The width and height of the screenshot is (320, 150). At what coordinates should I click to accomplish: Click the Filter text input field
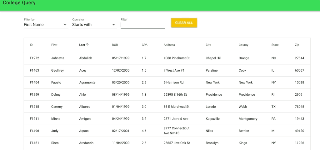coord(142,25)
